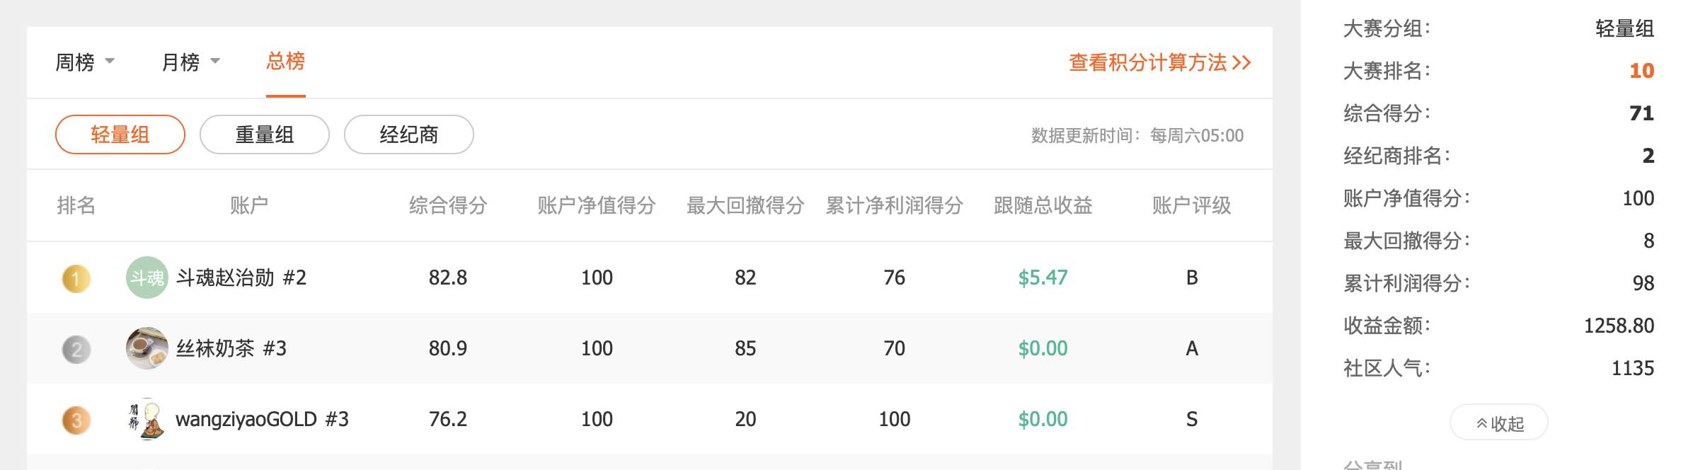Open the account wangziyaoGOLD #3
The image size is (1693, 470).
point(262,419)
